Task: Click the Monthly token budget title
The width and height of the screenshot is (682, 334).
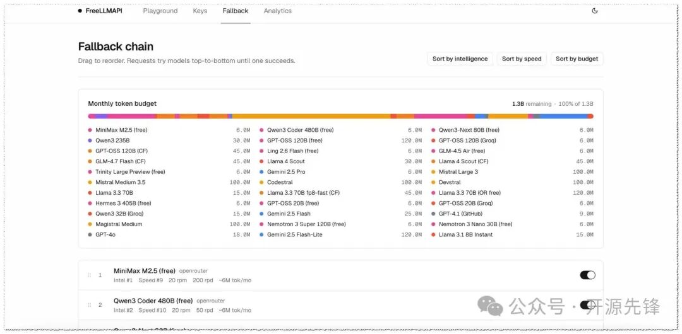Action: (123, 103)
